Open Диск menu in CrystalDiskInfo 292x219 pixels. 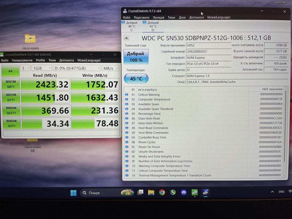pyautogui.click(x=182, y=17)
